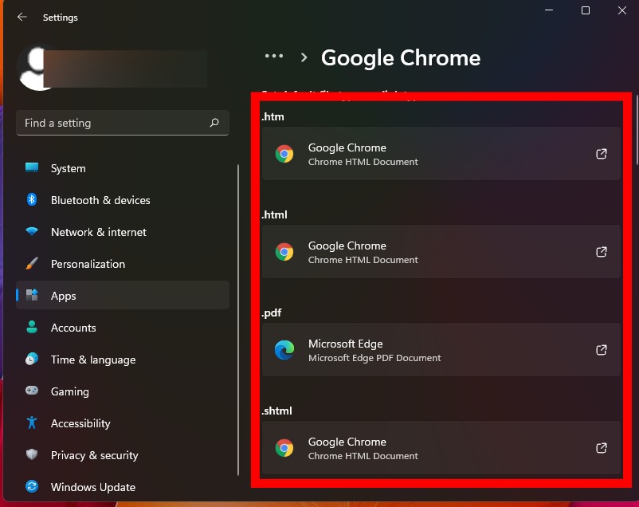Change default app for .html

441,251
